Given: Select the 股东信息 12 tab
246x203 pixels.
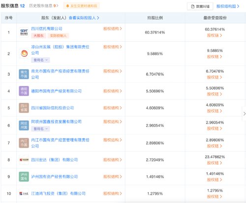Looking at the screenshot, I should click(13, 6).
